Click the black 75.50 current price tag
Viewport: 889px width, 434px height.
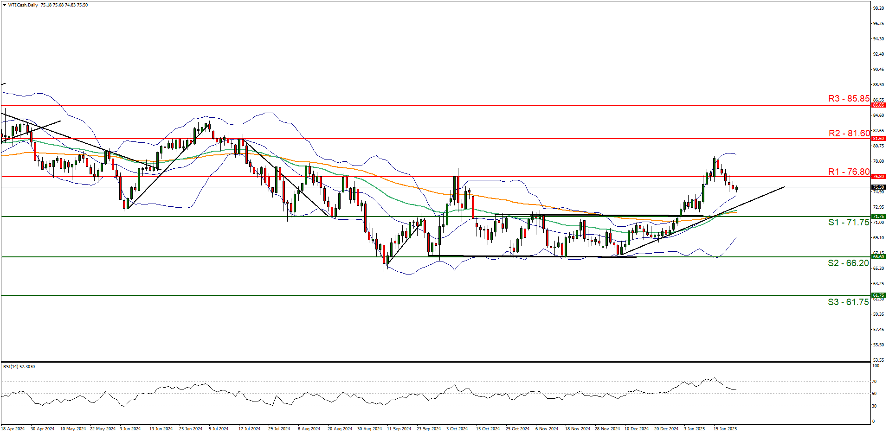[x=878, y=187]
